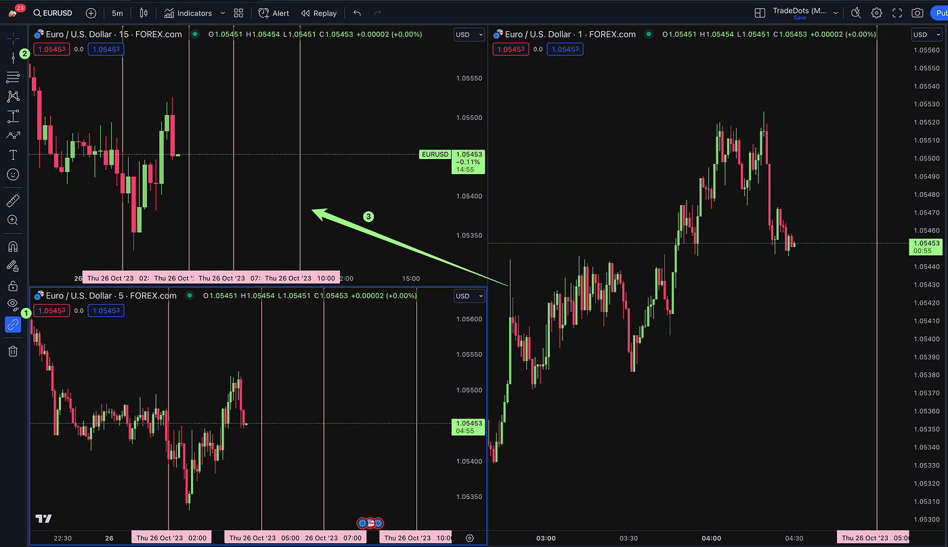The image size is (948, 547).
Task: Click scroll-to-realtime below the 5-minute chart
Action: (469, 537)
